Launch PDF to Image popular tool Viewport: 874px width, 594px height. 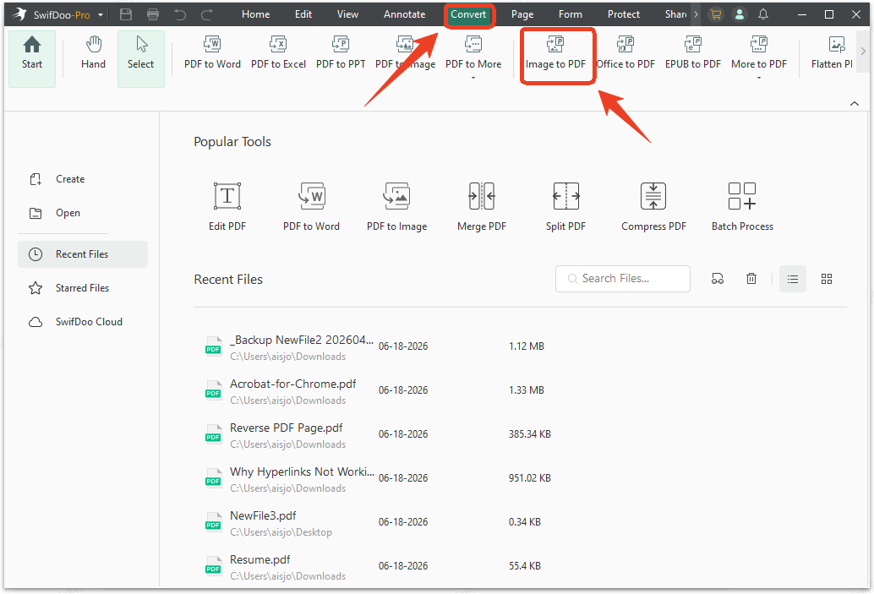pos(397,206)
